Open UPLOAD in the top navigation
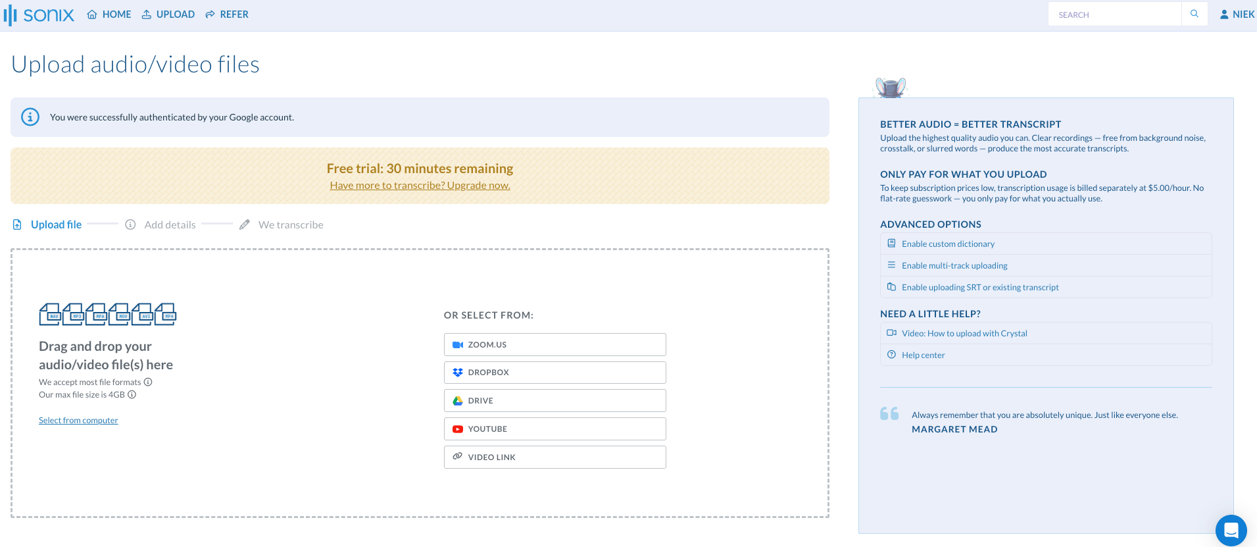Screen dimensions: 1257x547 (168, 14)
